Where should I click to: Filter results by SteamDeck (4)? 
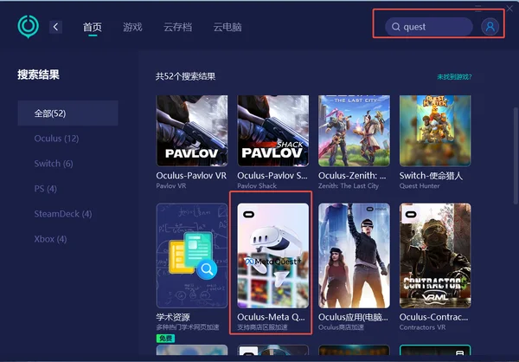[x=63, y=214]
